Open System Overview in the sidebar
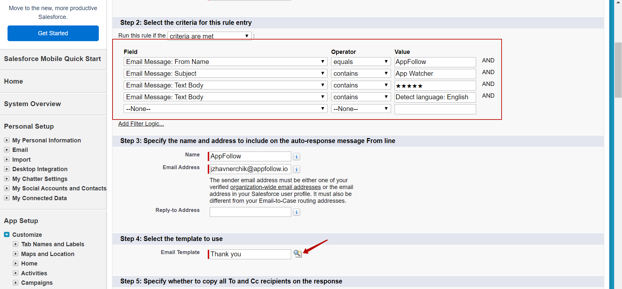This screenshot has width=622, height=289. coord(32,104)
